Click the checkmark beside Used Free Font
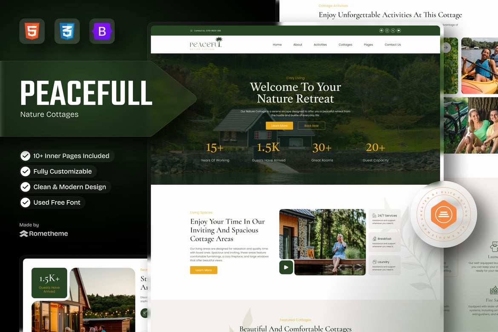 (26, 202)
